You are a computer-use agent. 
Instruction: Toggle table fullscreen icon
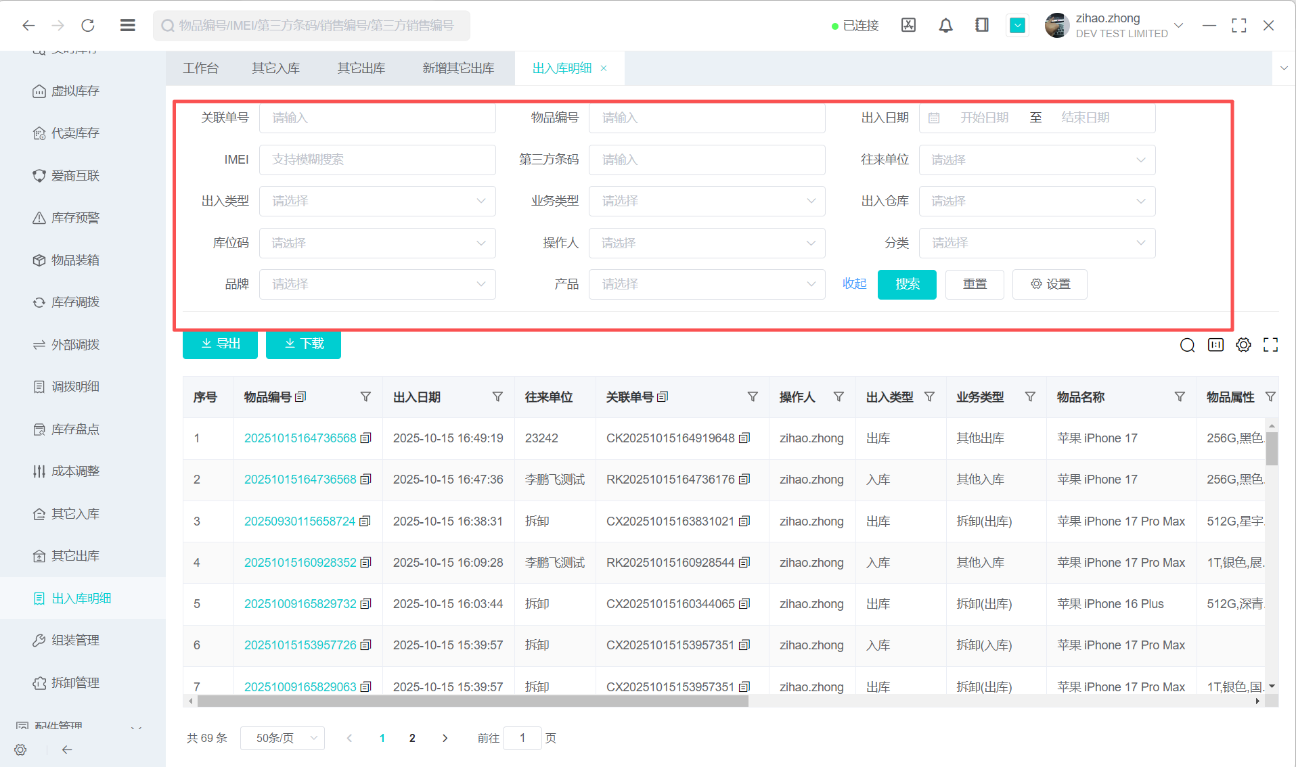pyautogui.click(x=1270, y=345)
